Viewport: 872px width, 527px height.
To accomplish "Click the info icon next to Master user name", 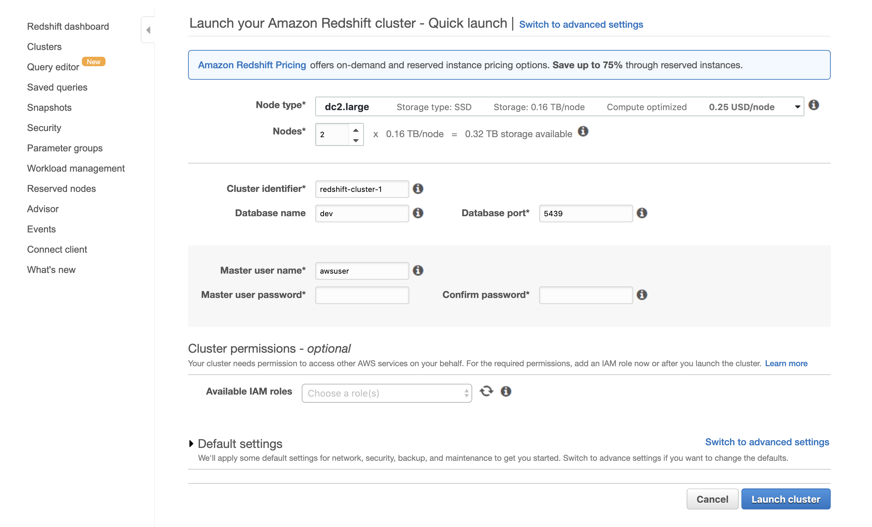I will 418,271.
